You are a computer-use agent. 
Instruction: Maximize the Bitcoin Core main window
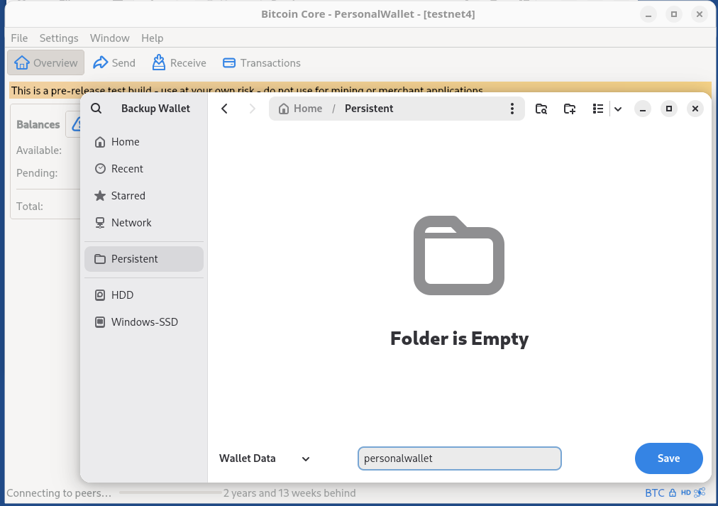[x=674, y=15]
